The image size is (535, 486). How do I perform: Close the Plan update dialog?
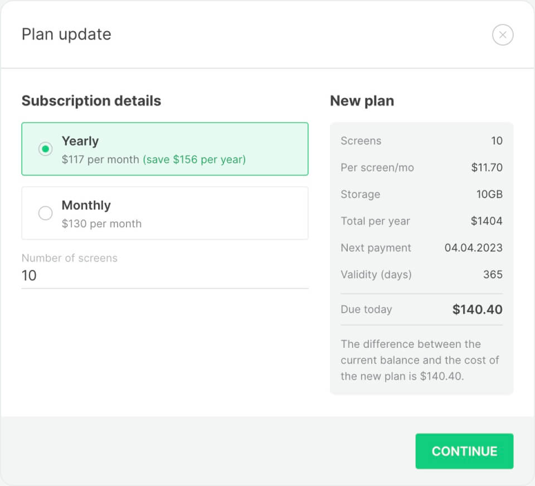click(x=503, y=35)
